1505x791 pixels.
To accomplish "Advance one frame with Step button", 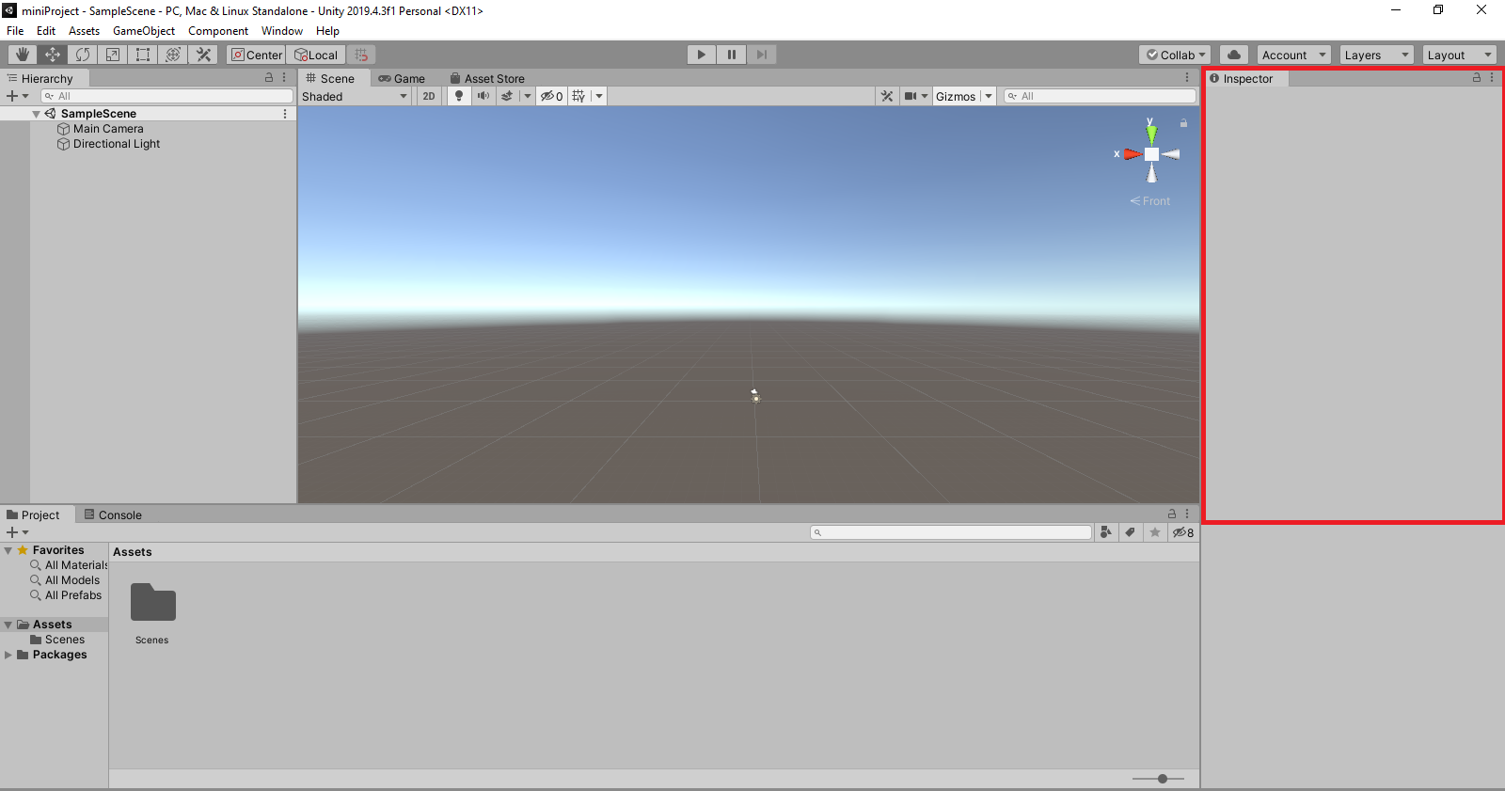I will tap(762, 55).
